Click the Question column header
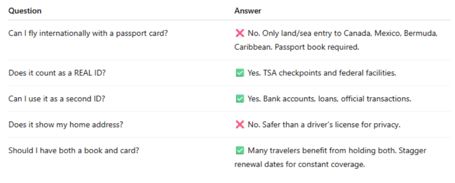Viewport: 455px width, 183px height. [25, 10]
